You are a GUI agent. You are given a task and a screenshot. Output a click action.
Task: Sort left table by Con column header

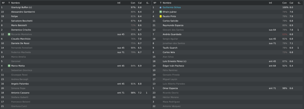tap(133, 3)
